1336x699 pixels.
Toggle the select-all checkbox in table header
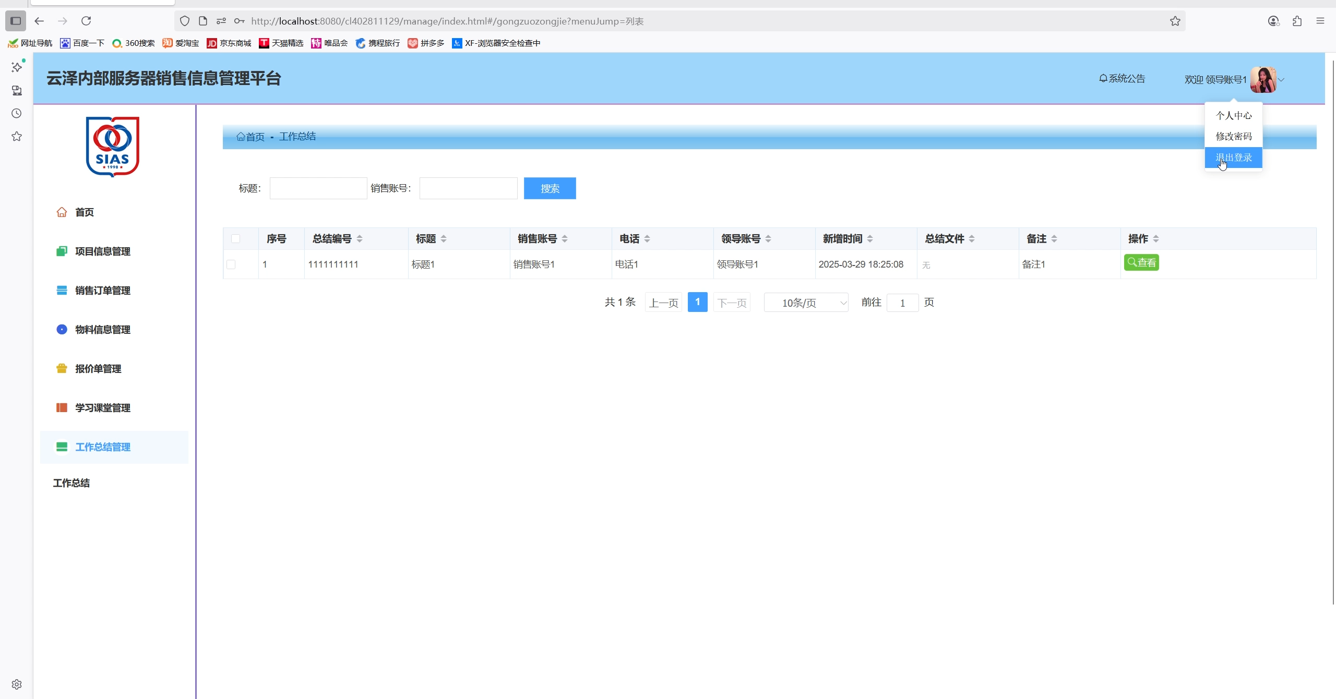235,239
